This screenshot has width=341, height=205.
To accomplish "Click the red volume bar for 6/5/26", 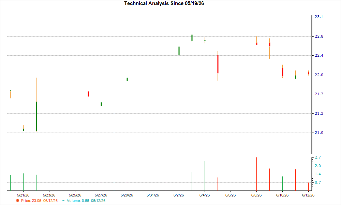I will [x=218, y=184].
